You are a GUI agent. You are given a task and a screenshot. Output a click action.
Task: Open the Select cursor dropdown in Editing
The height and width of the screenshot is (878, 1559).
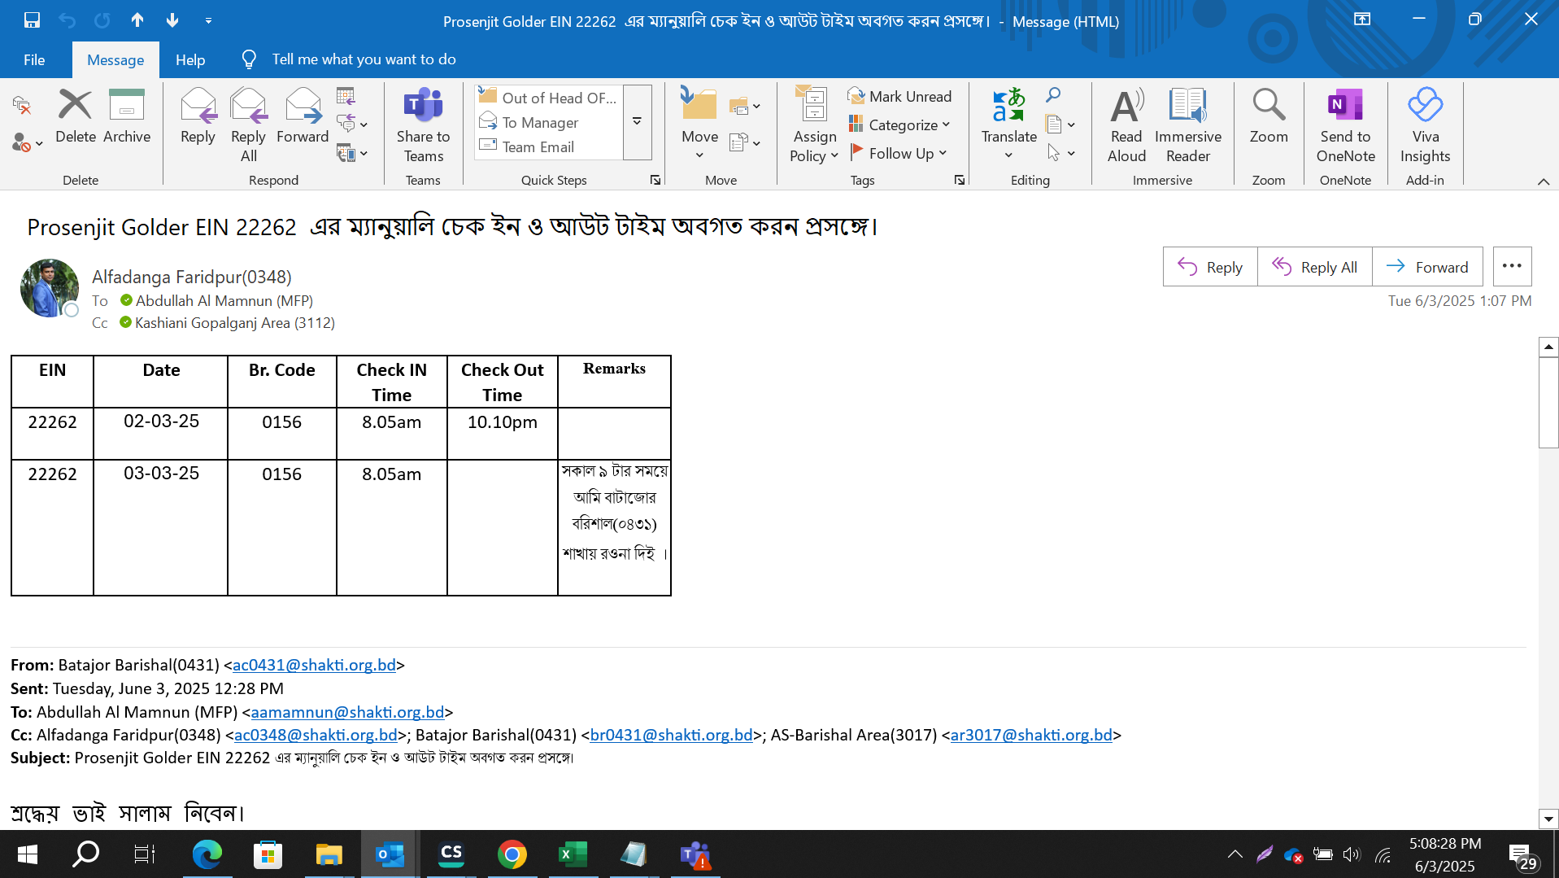[1060, 153]
